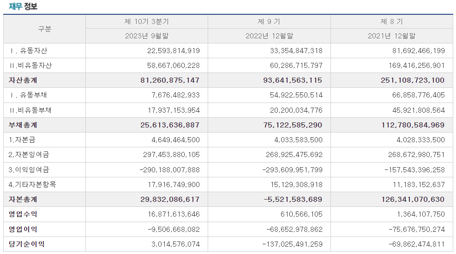Click operating revenue 610,566,105
The height and width of the screenshot is (254, 456).
(x=301, y=214)
